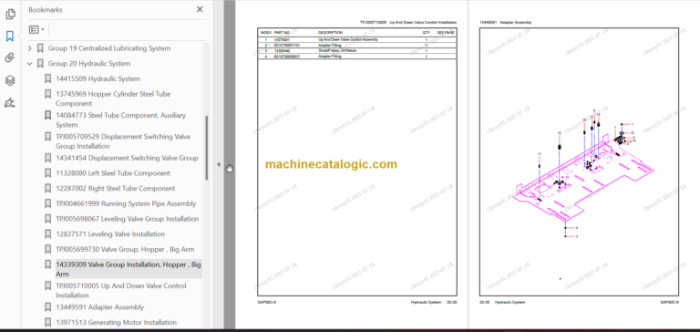
Task: Click bookmark icon beside 13971513 Generating Motor
Action: point(47,322)
